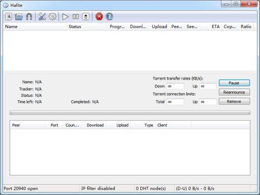Click the resume play triangle icon
This screenshot has width=260, height=195.
(65, 17)
